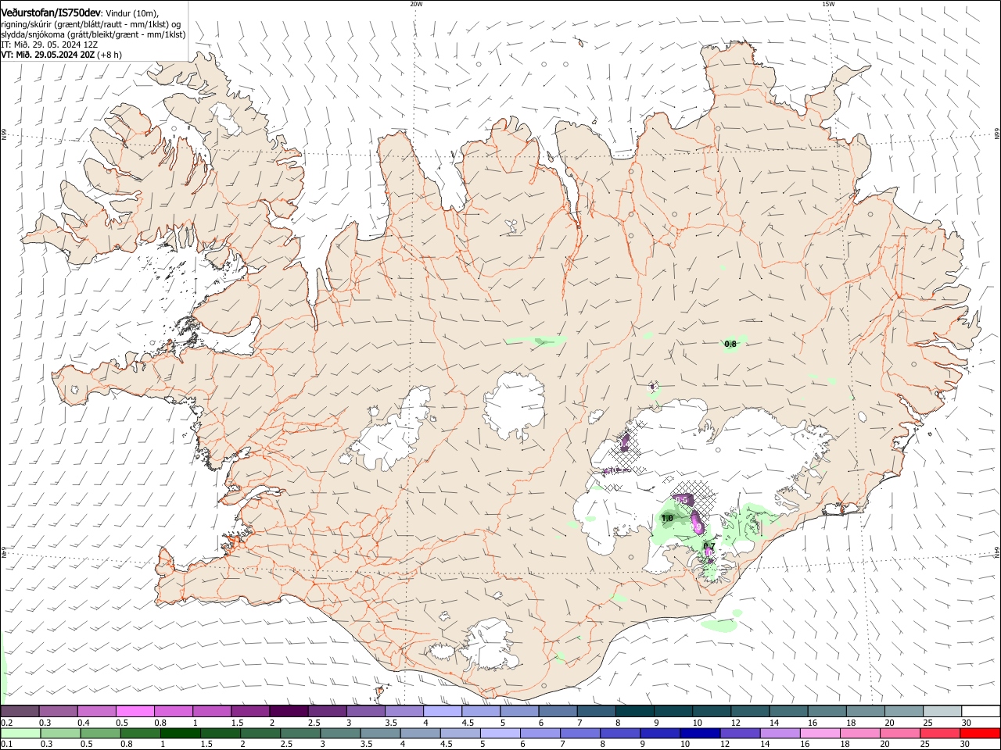Click the 0.7 precipitation value on the map
Image resolution: width=1001 pixels, height=750 pixels.
709,546
